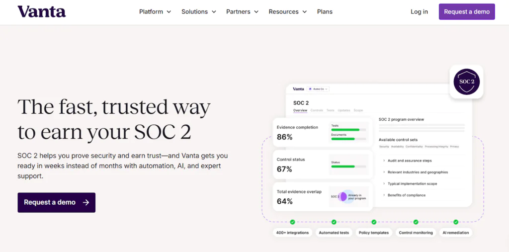Click the Privacy control set label
The height and width of the screenshot is (252, 509).
(454, 147)
